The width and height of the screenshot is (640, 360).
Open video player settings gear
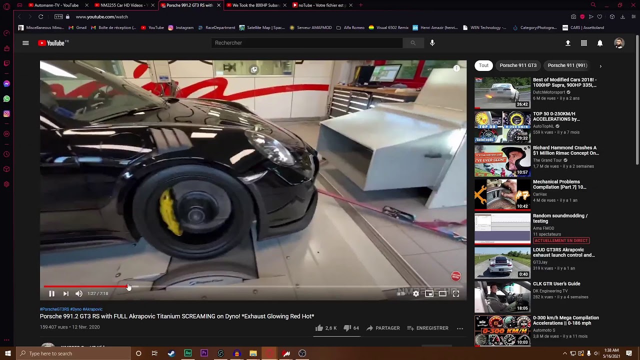pyautogui.click(x=415, y=293)
